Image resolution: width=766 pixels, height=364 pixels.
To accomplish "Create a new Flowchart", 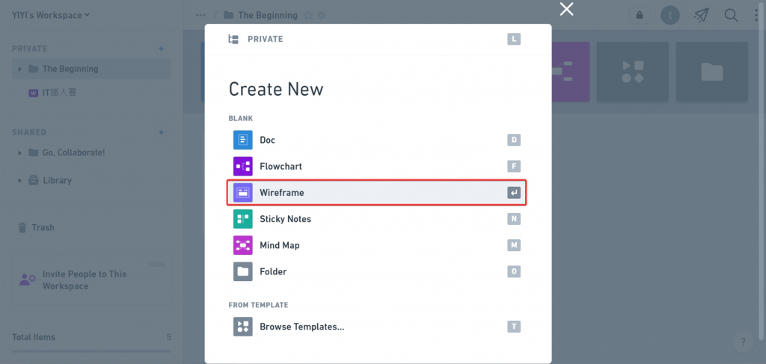I will [377, 167].
